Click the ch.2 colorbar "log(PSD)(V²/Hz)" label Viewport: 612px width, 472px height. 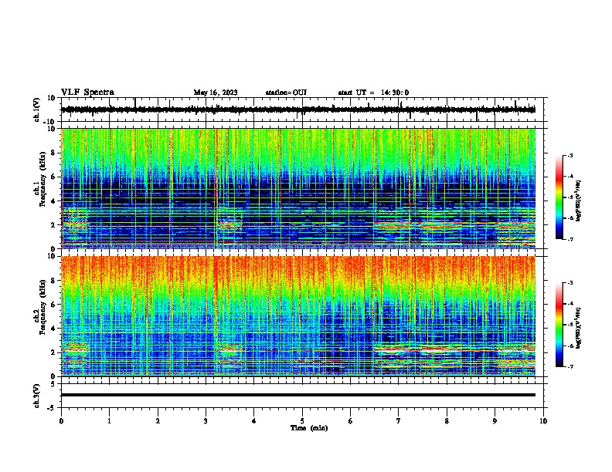point(578,328)
